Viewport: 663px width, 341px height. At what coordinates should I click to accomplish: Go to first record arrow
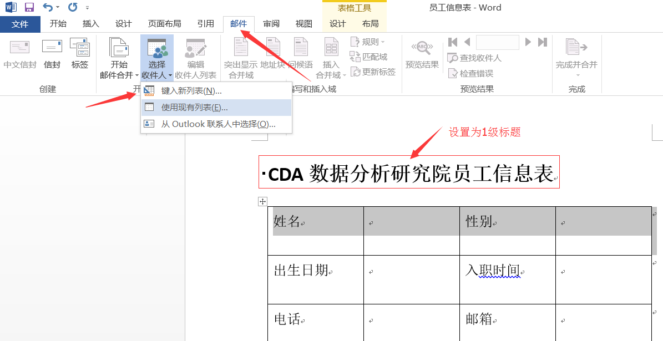(452, 42)
